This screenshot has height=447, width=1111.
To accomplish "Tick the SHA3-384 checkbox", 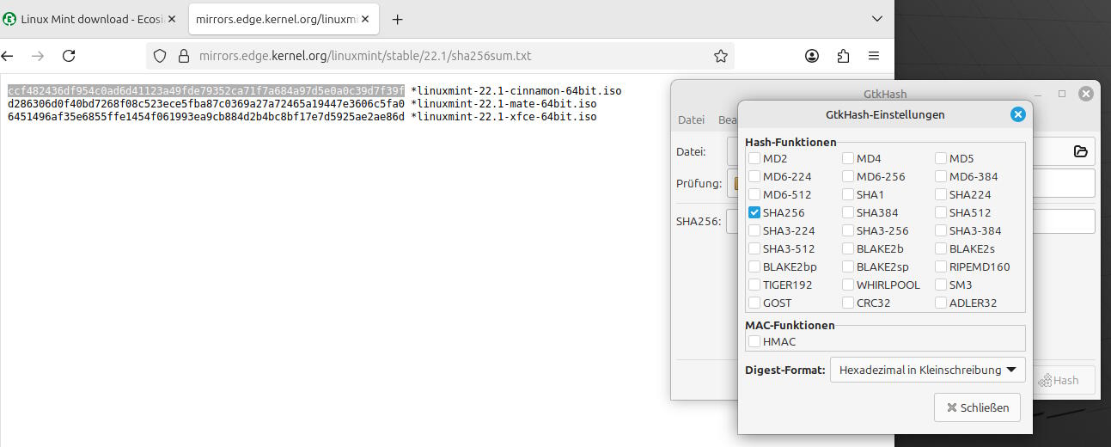I will (941, 230).
